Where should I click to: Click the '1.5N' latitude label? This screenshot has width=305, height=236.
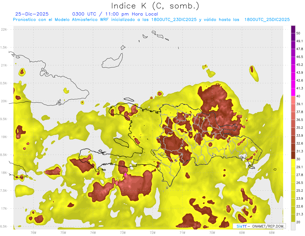pos(4,47)
